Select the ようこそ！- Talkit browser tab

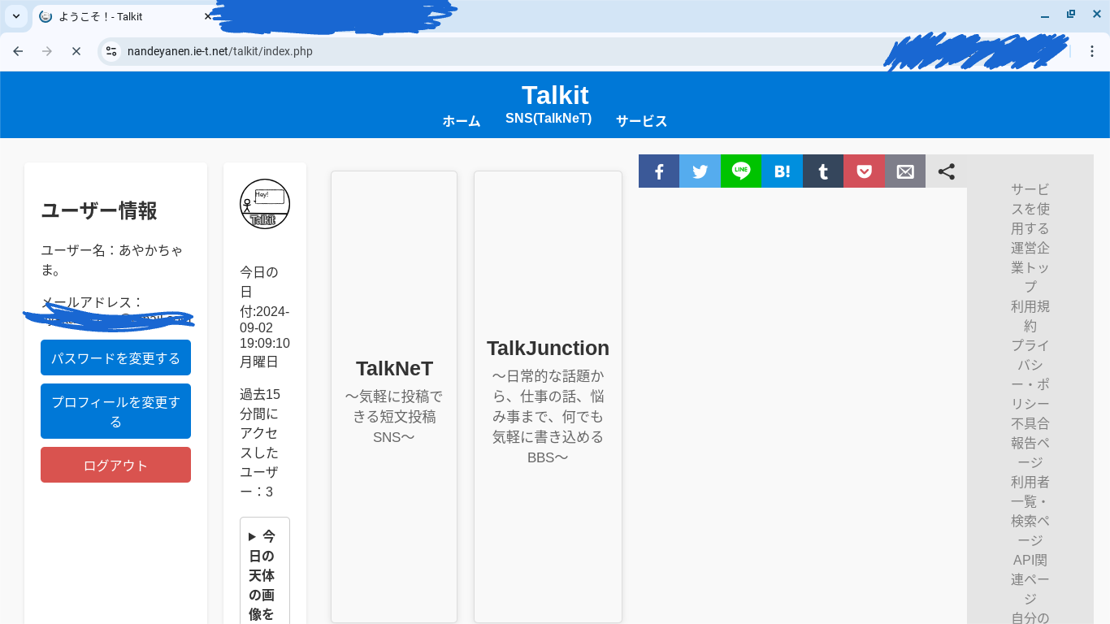[122, 16]
